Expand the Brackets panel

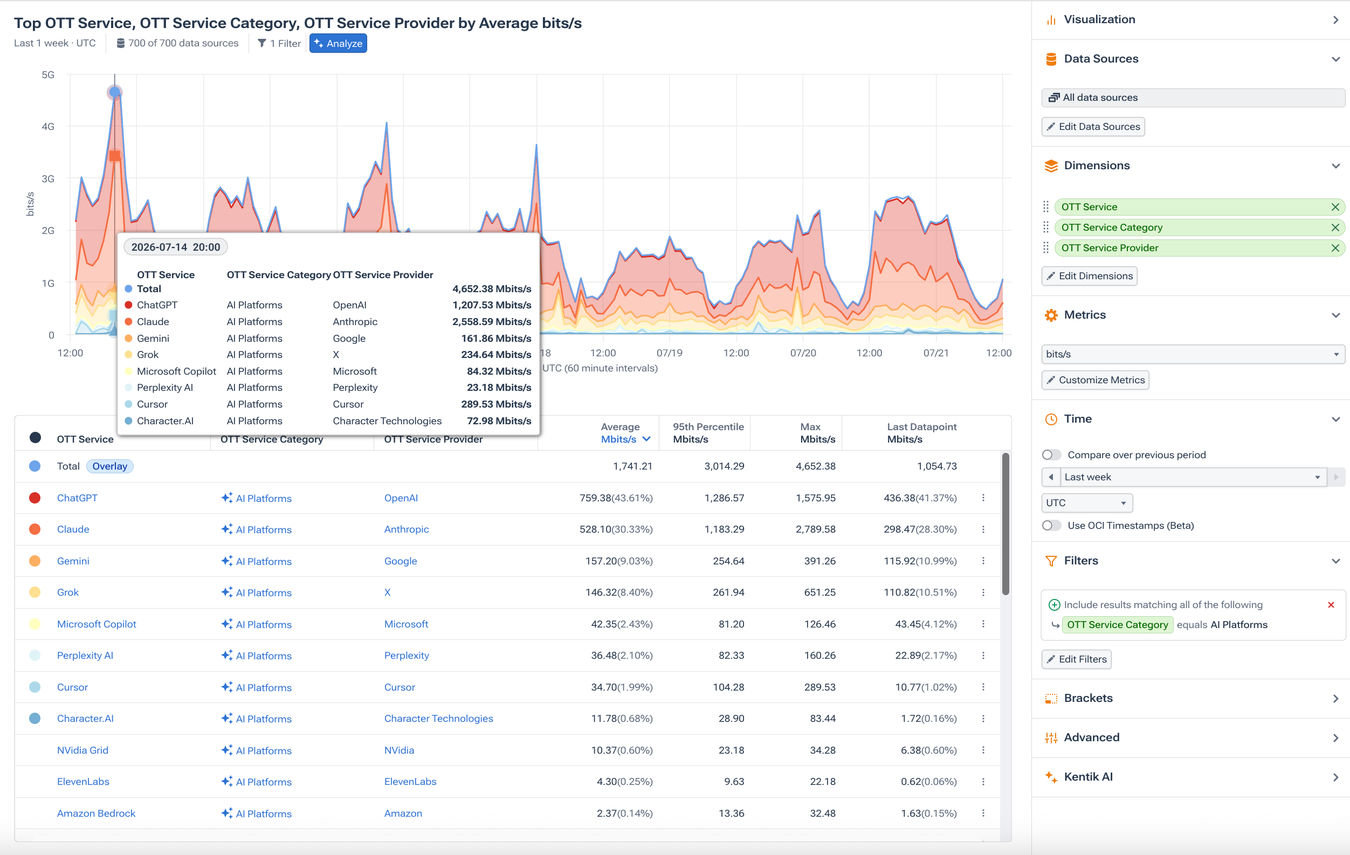pos(1335,698)
